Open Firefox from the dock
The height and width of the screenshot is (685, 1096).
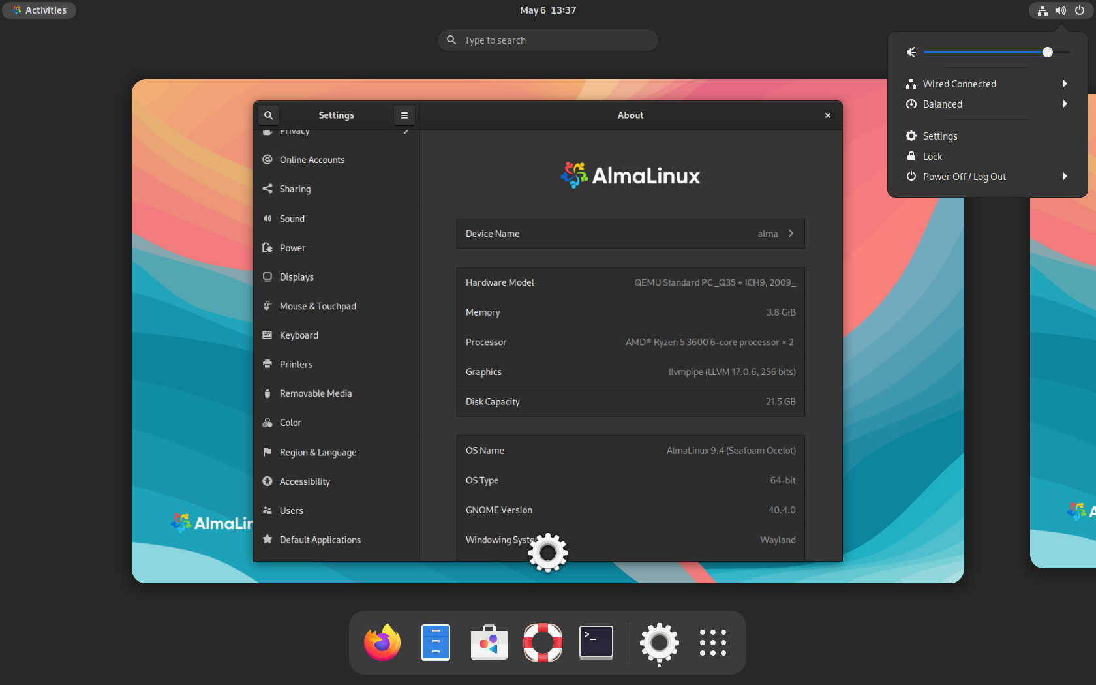click(382, 643)
